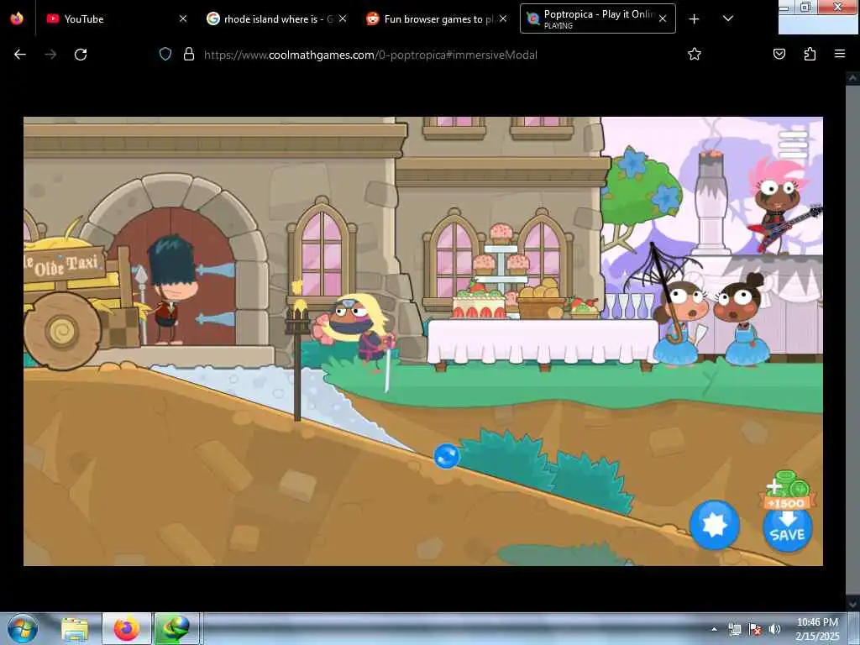Open the Extensions puzzle icon

810,54
